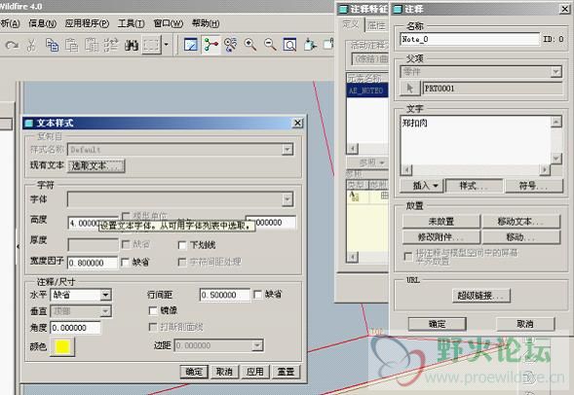The height and width of the screenshot is (395, 574).
Task: Click the pointer select icon beside PRT0001
Action: click(x=409, y=89)
